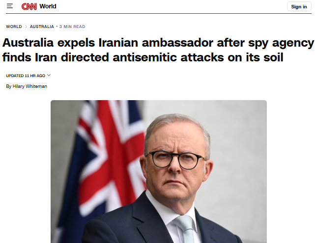Open the AUSTRALIA breadcrumb link
Screen dimensions: 316x243
[x=42, y=27]
